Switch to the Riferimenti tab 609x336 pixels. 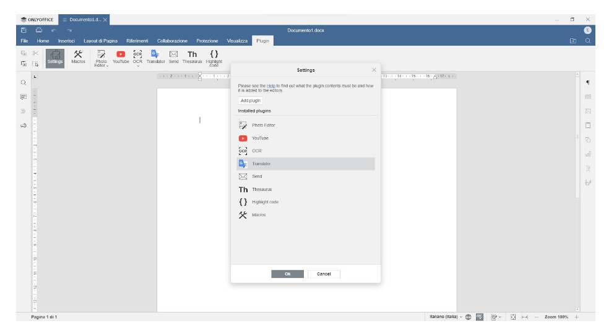pos(137,41)
